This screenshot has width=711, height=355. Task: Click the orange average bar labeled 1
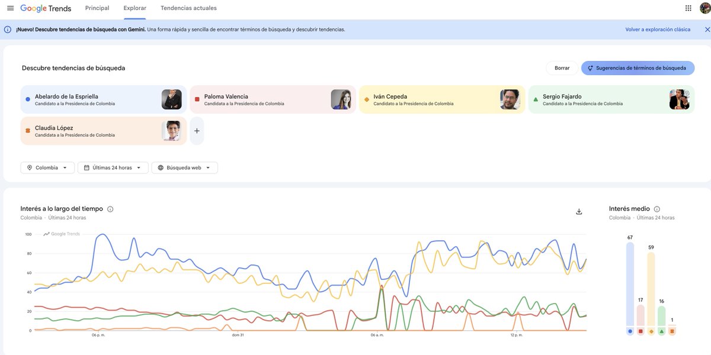[x=672, y=325]
